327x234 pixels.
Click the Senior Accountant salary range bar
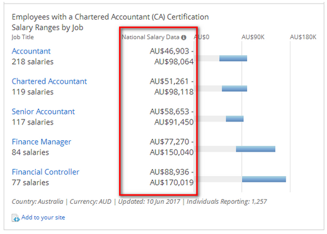(235, 119)
